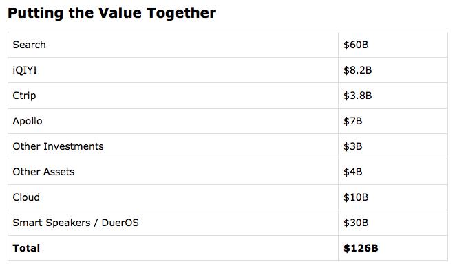Select the iQIYI row label
The width and height of the screenshot is (457, 268).
click(25, 70)
